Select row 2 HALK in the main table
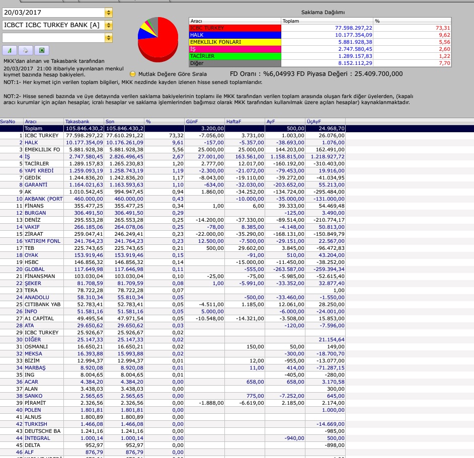Screen dimensions: 474x458 click(172, 143)
